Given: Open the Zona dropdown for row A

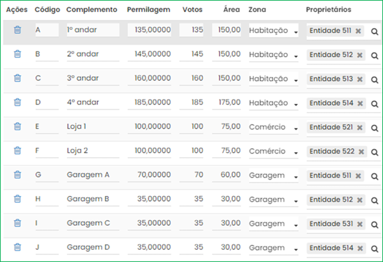Looking at the screenshot, I should (274, 30).
